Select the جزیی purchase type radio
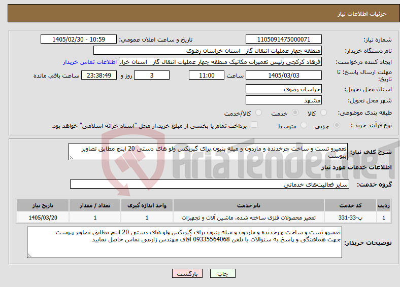400x287 pixels. pos(337,125)
